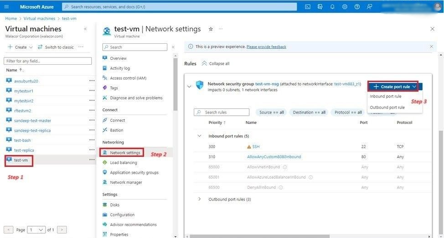
Task: Open the ellipsis next to Switch to classic
Action: click(x=81, y=47)
